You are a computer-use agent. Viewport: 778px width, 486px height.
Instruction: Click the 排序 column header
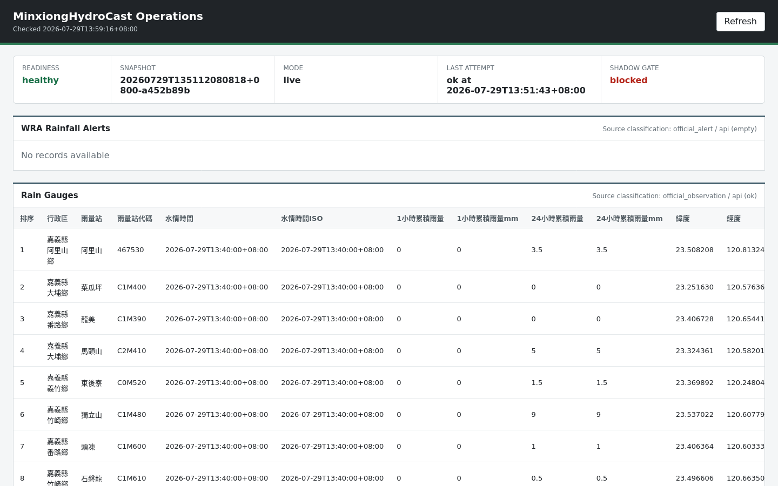point(27,219)
